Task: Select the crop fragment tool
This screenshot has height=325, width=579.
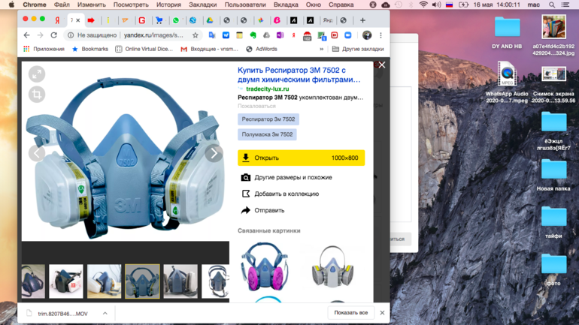Action: tap(37, 95)
